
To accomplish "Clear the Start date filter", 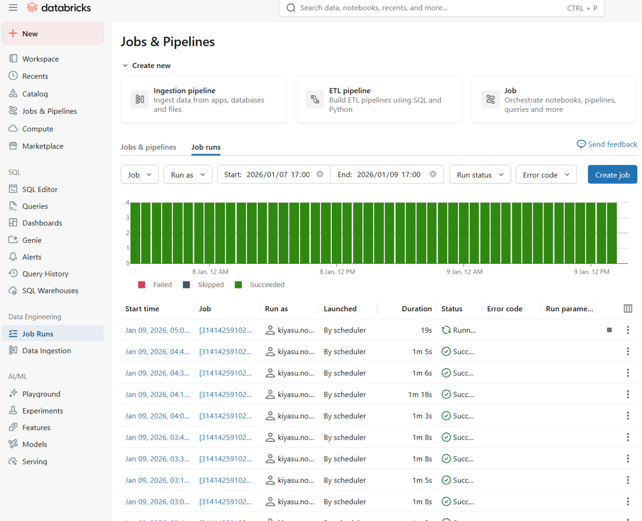I will [320, 174].
